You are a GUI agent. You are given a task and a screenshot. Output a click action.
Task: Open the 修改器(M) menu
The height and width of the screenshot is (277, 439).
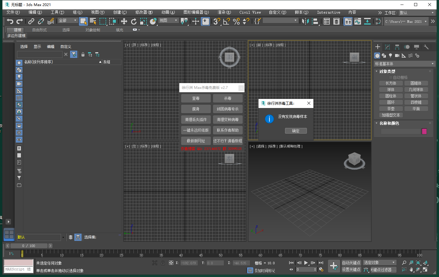click(x=144, y=12)
